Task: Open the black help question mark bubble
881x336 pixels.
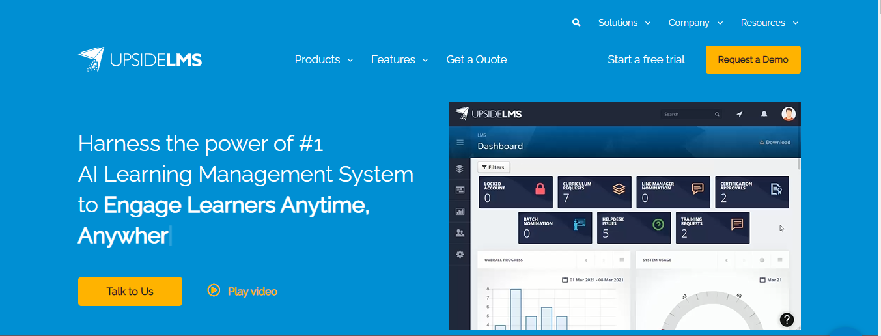Action: pyautogui.click(x=787, y=319)
